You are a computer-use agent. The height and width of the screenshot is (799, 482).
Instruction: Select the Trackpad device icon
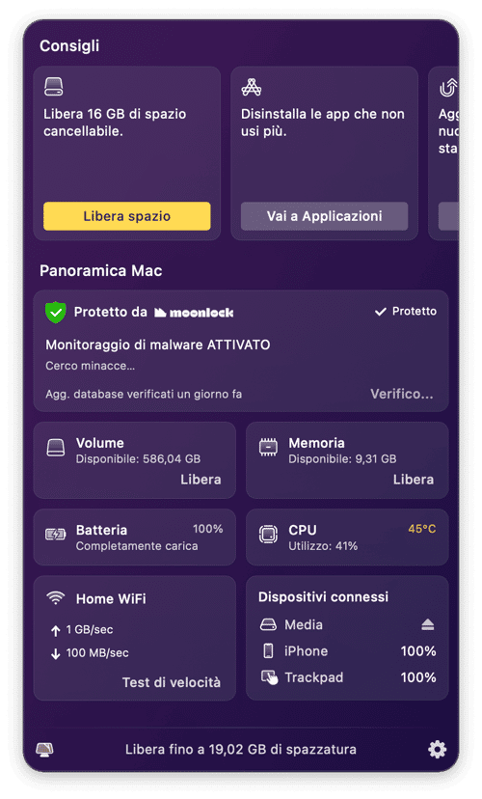[x=269, y=677]
